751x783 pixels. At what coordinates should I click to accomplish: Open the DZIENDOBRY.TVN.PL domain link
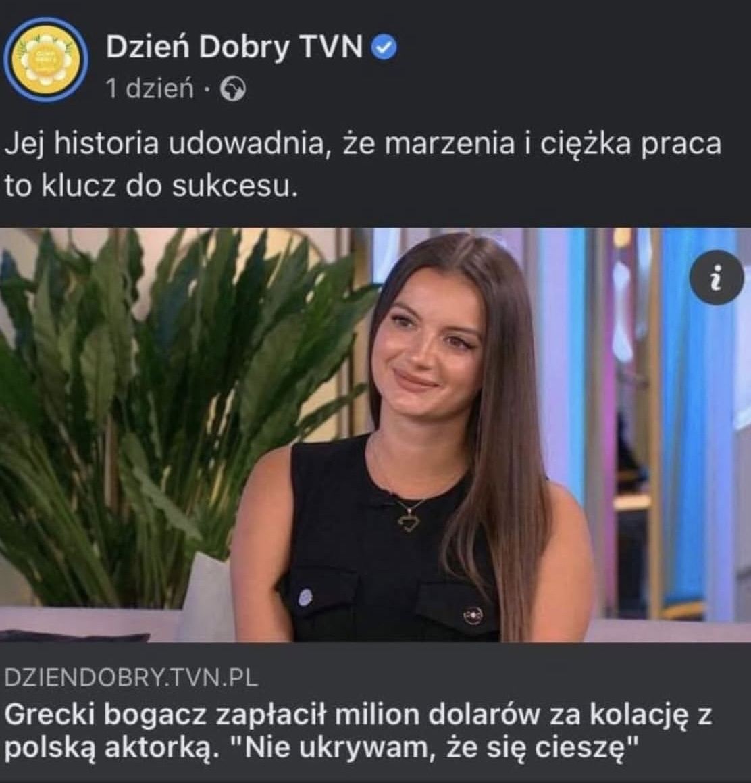click(131, 678)
